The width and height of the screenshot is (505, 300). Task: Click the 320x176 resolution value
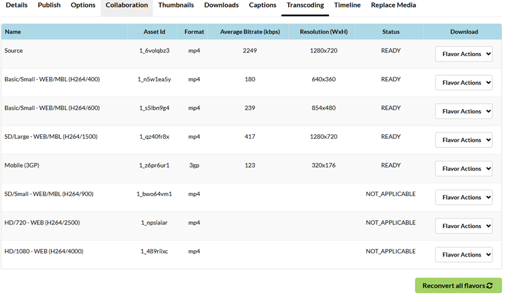(x=323, y=165)
